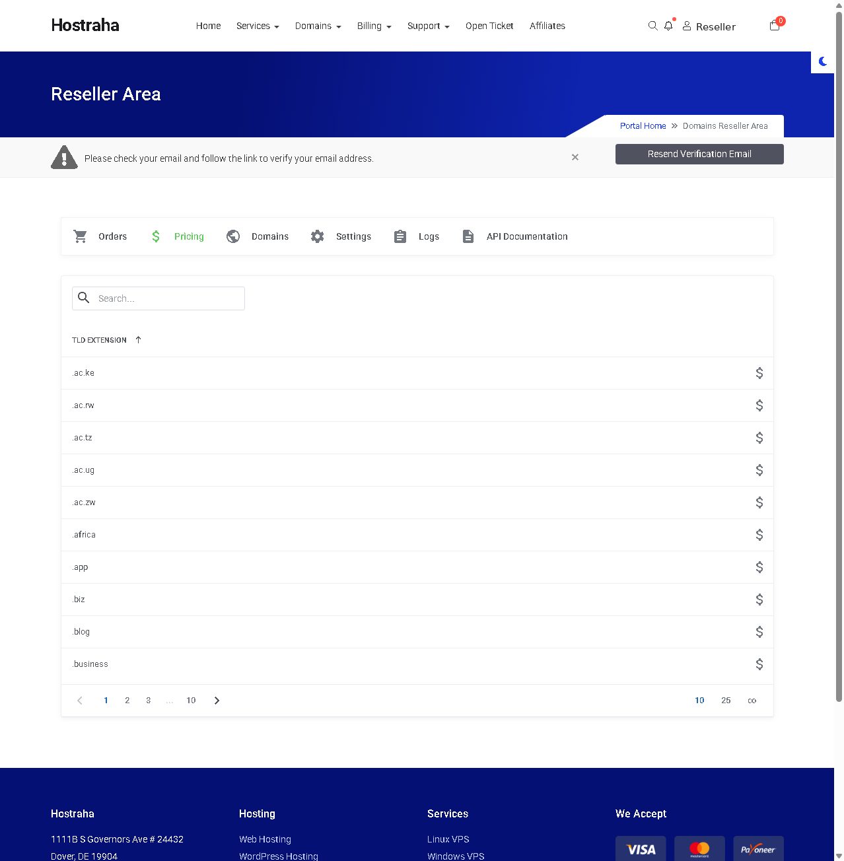Click Open Ticket in navigation
The height and width of the screenshot is (861, 844).
click(489, 26)
